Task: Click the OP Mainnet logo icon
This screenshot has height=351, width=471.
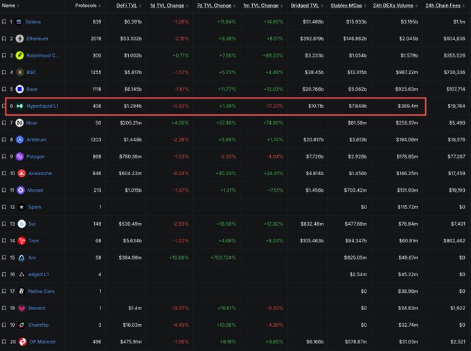Action: pyautogui.click(x=23, y=342)
